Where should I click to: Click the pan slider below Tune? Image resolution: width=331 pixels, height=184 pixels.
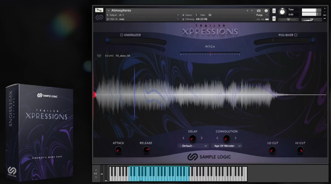288,20
